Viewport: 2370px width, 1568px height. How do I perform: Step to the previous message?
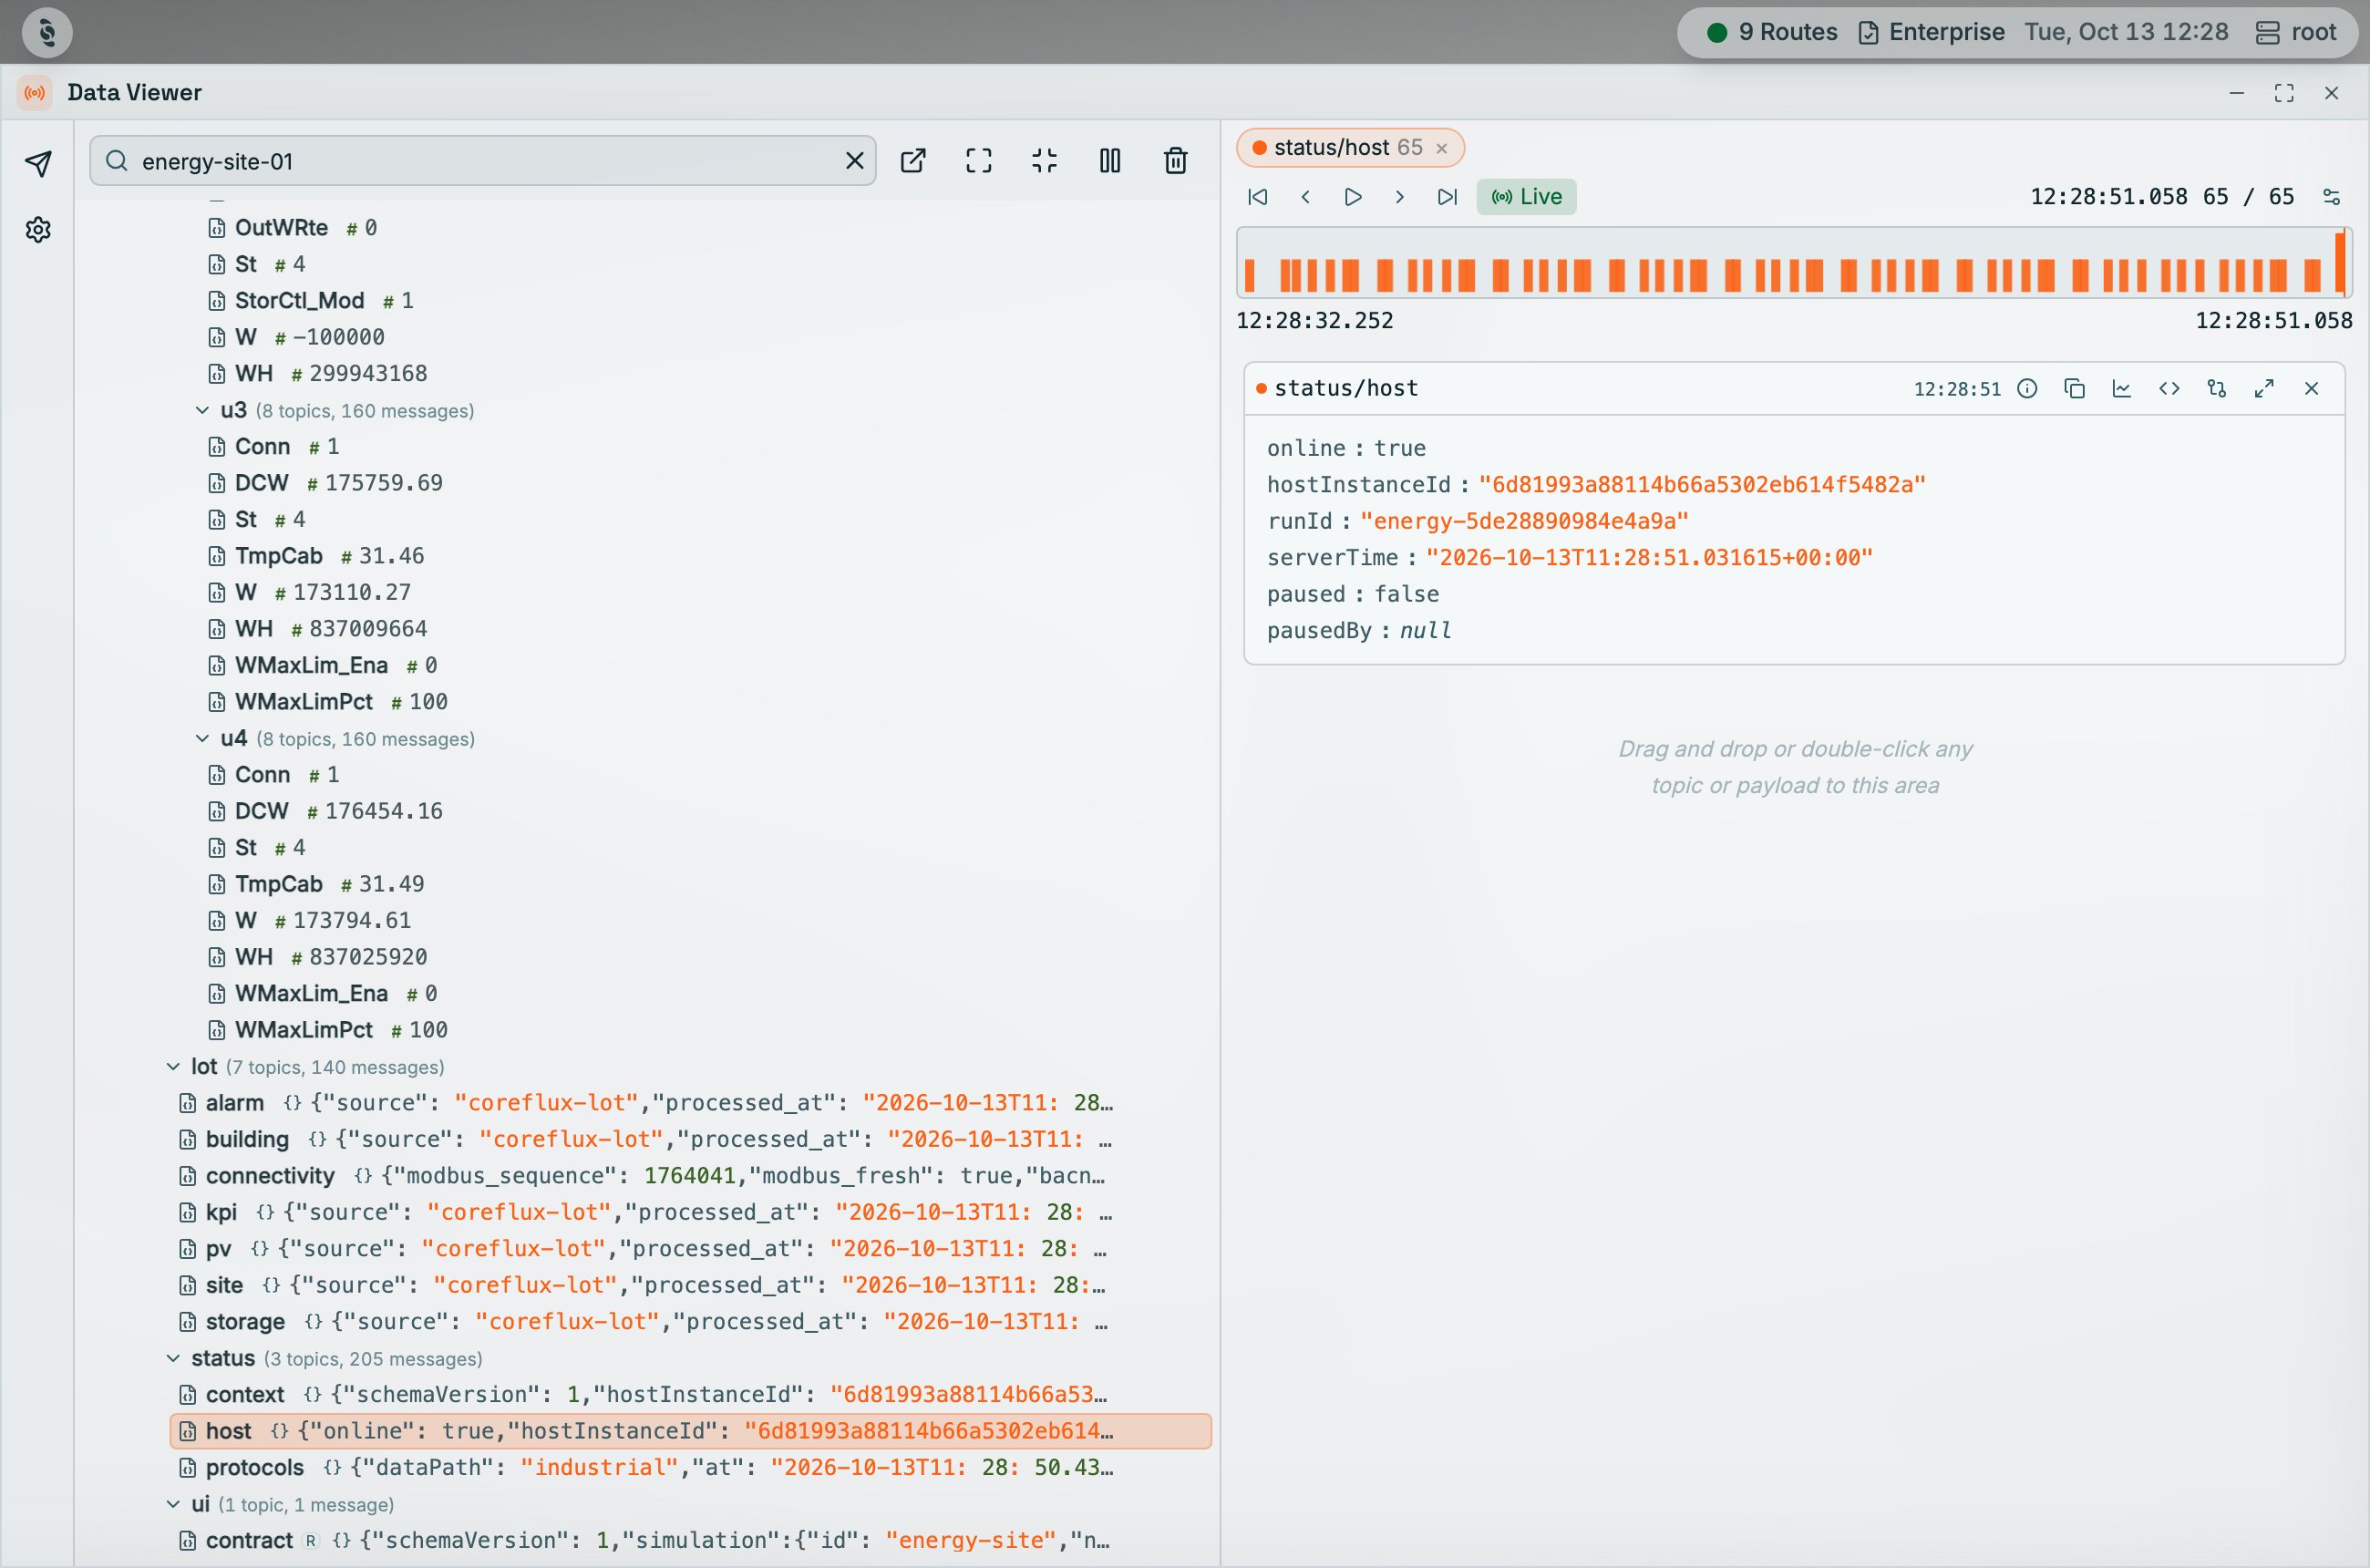[1305, 197]
